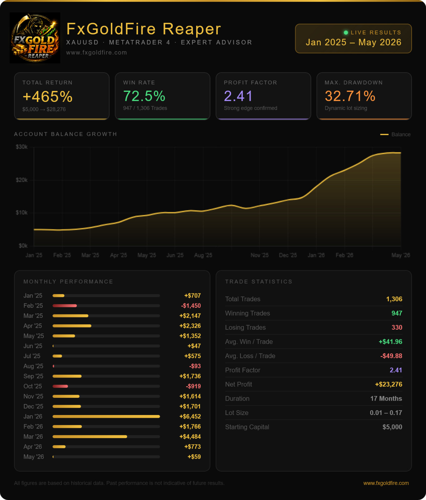
Task: Click the 'Dynamic lot sizing' text
Action: (x=346, y=108)
